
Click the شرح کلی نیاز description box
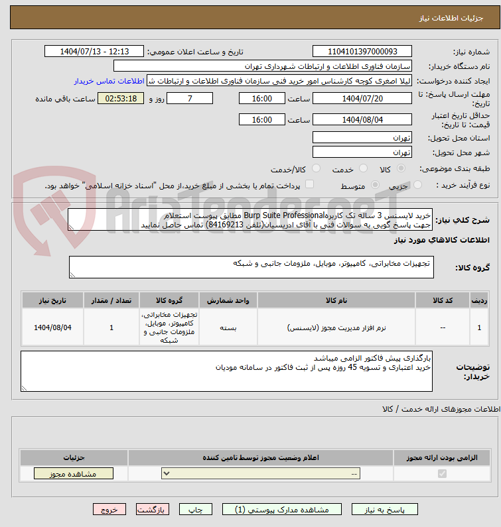[x=250, y=219]
